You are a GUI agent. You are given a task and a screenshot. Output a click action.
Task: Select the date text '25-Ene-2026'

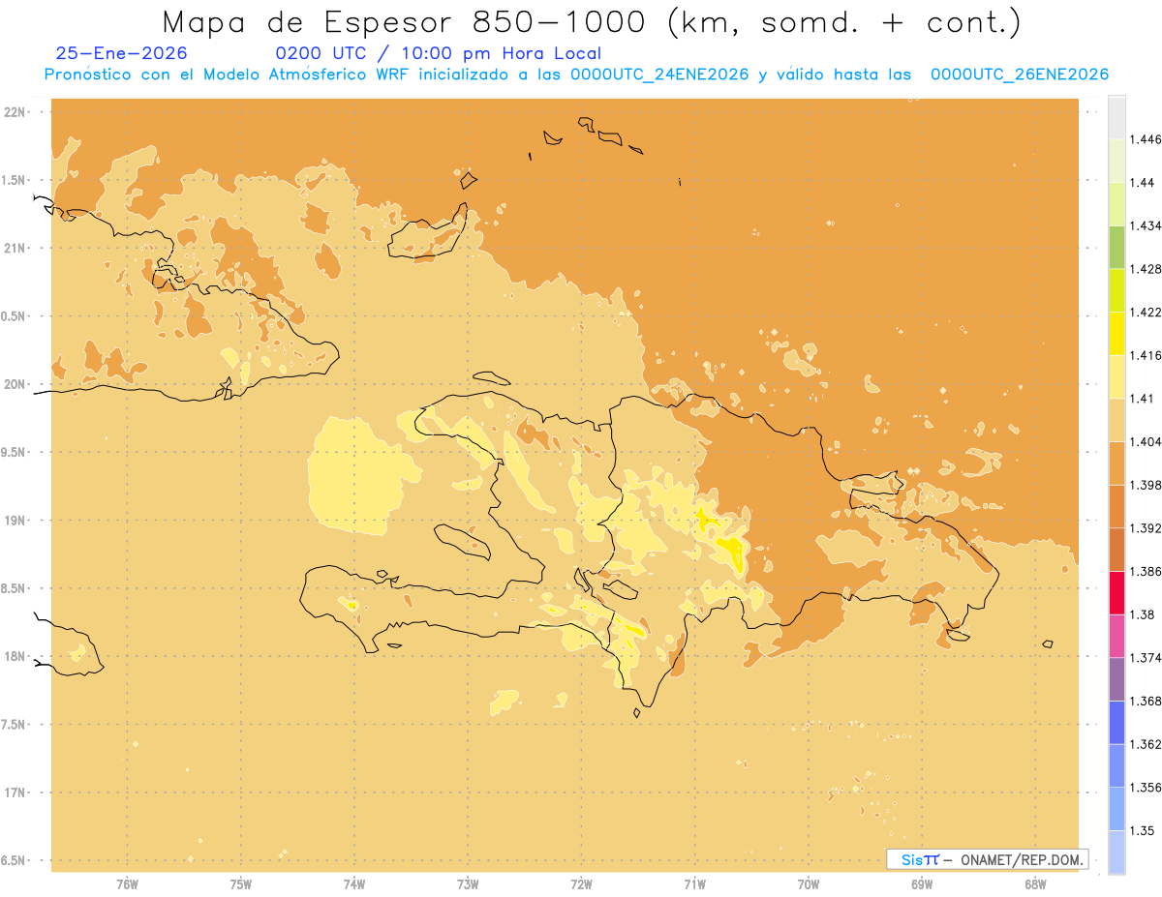coord(122,53)
